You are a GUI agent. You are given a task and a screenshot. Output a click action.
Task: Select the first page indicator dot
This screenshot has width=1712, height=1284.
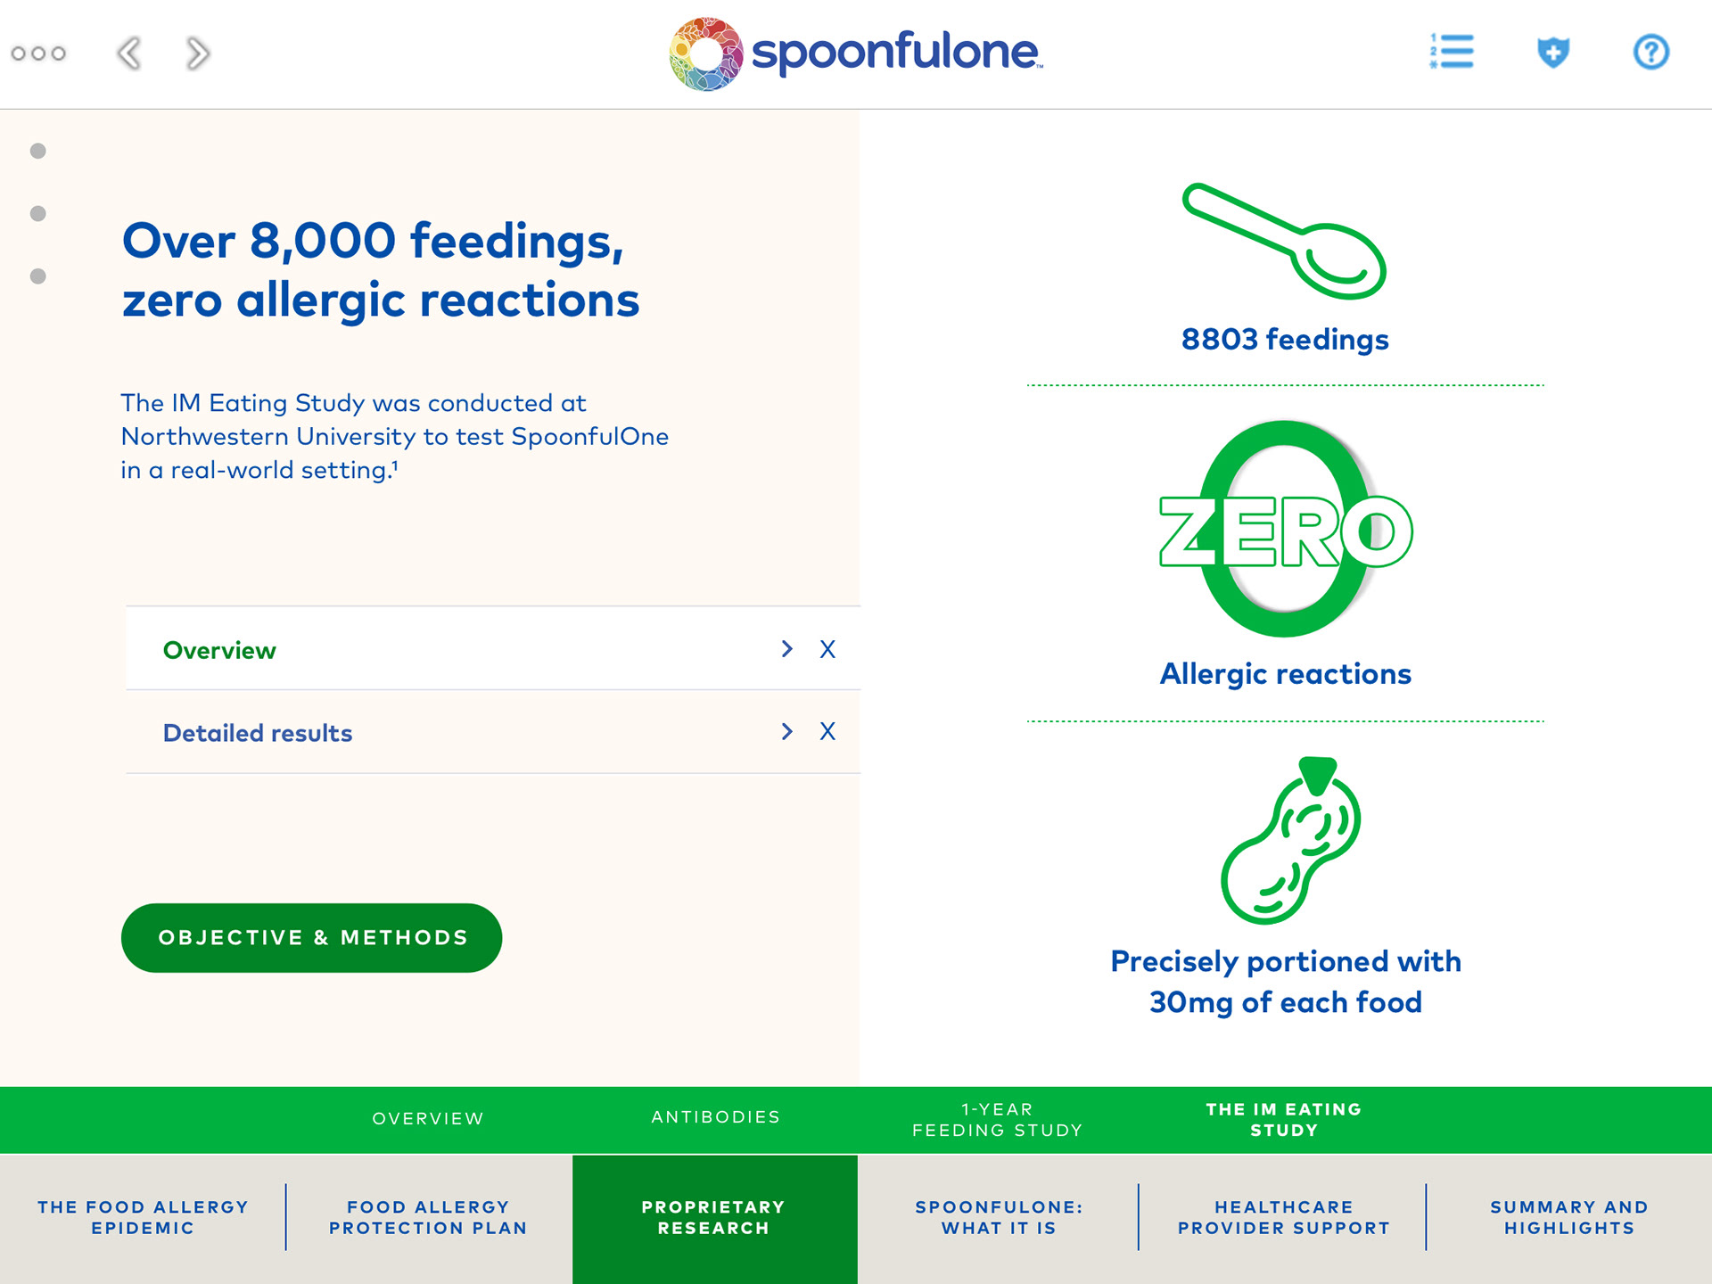pos(38,151)
